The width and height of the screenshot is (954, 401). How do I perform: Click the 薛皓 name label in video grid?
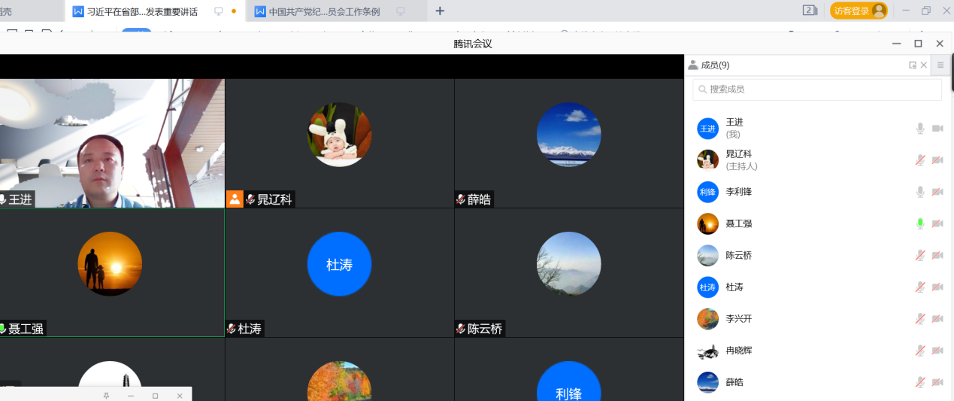479,199
